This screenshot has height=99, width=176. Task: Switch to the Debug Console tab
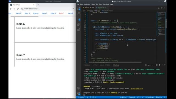coord(105,65)
